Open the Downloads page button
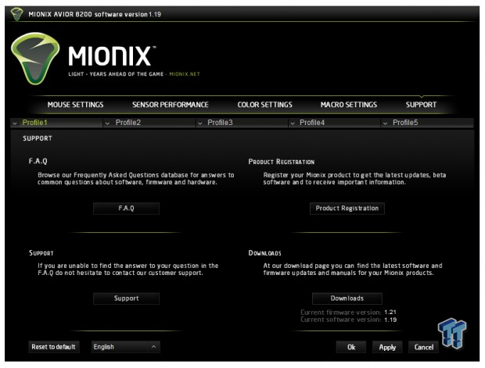This screenshot has width=485, height=368. pyautogui.click(x=347, y=298)
